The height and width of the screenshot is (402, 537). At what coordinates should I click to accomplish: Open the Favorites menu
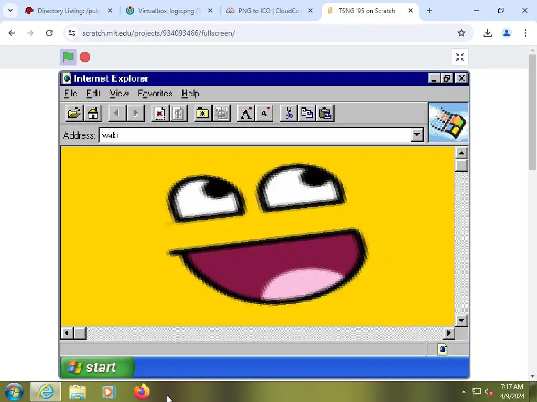(155, 93)
